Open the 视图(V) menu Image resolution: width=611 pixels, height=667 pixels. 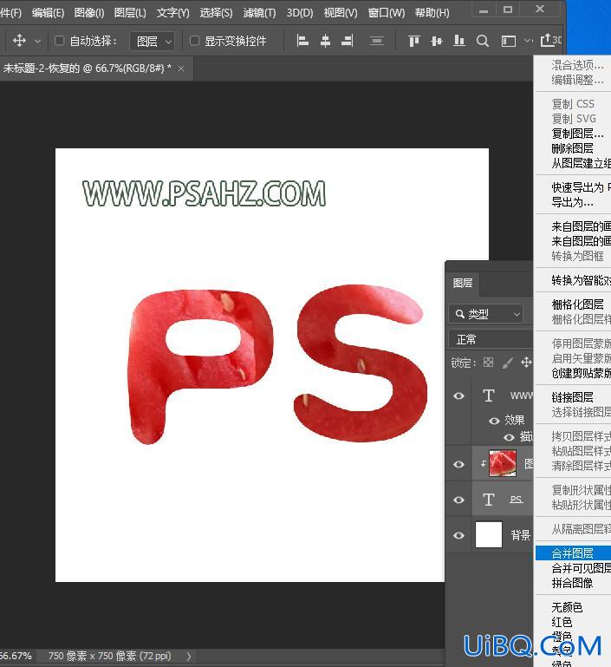click(341, 13)
